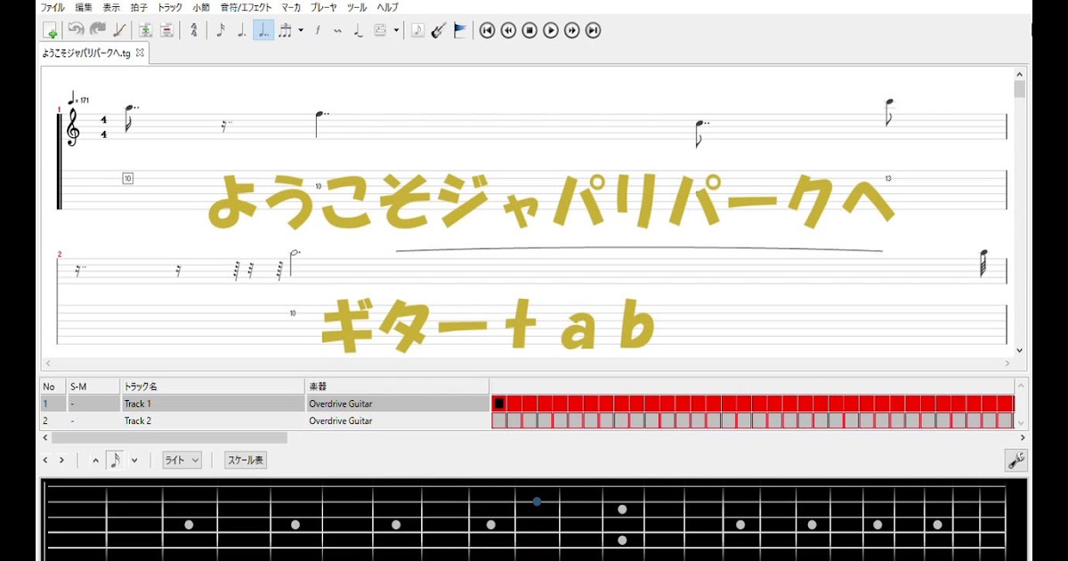The image size is (1068, 561).
Task: Open the 編集 menu
Action: pyautogui.click(x=84, y=7)
